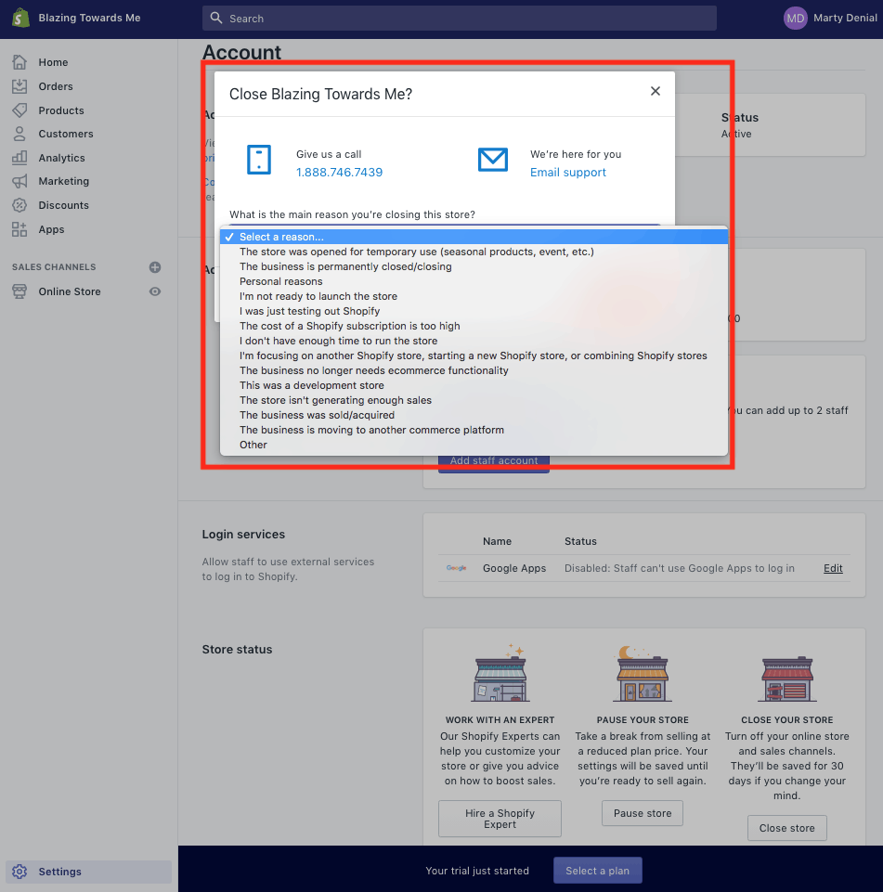Pick 'I was just testing out Shopify'

tap(474, 311)
